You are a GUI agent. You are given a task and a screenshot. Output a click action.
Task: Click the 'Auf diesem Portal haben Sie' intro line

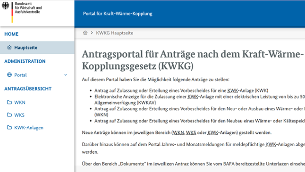pos(156,79)
